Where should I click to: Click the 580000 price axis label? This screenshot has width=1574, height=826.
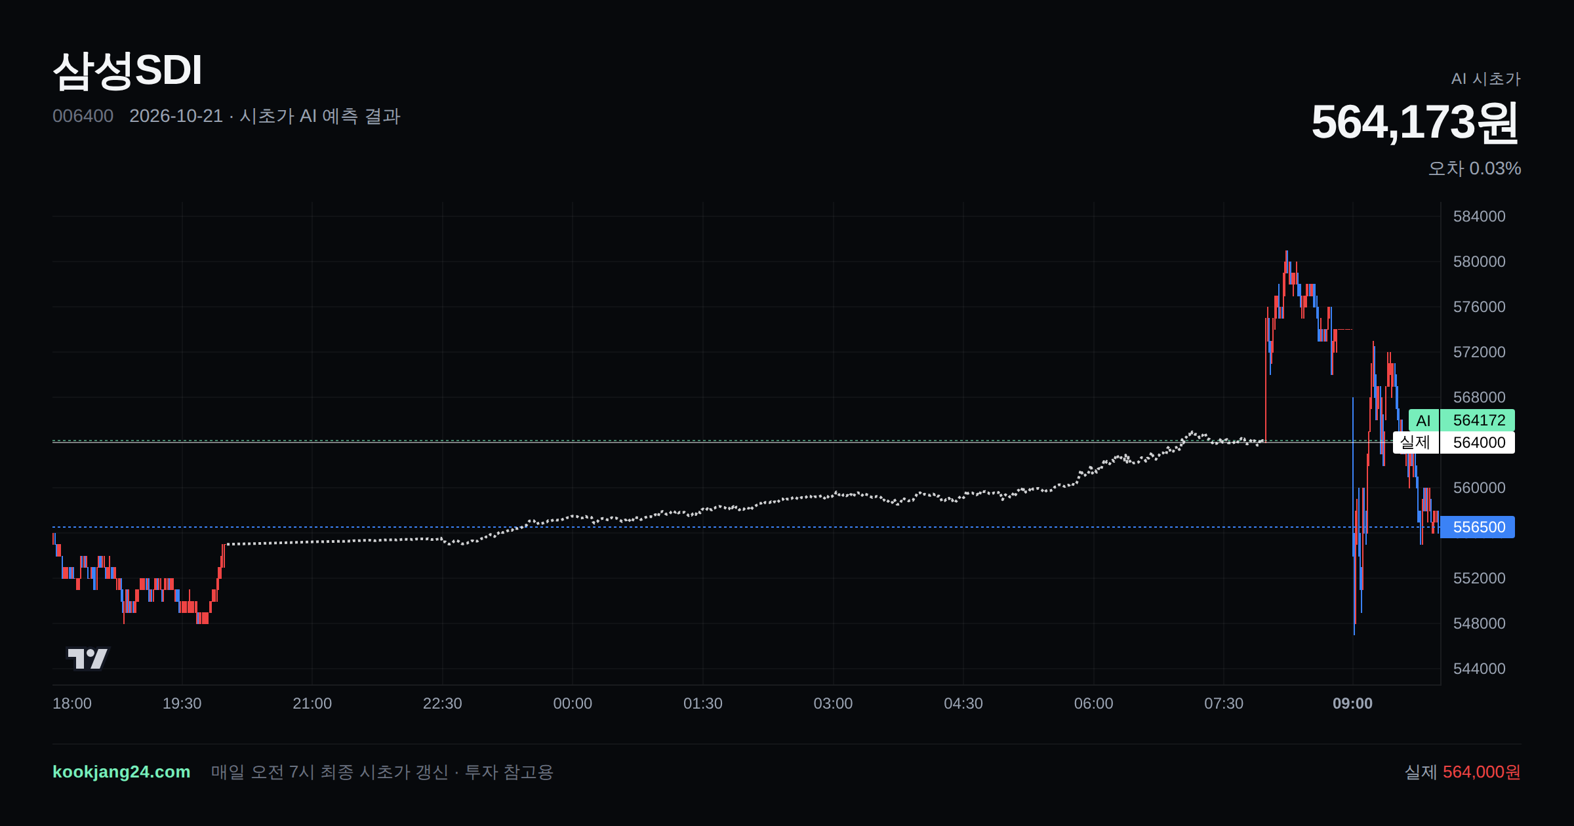click(x=1479, y=262)
